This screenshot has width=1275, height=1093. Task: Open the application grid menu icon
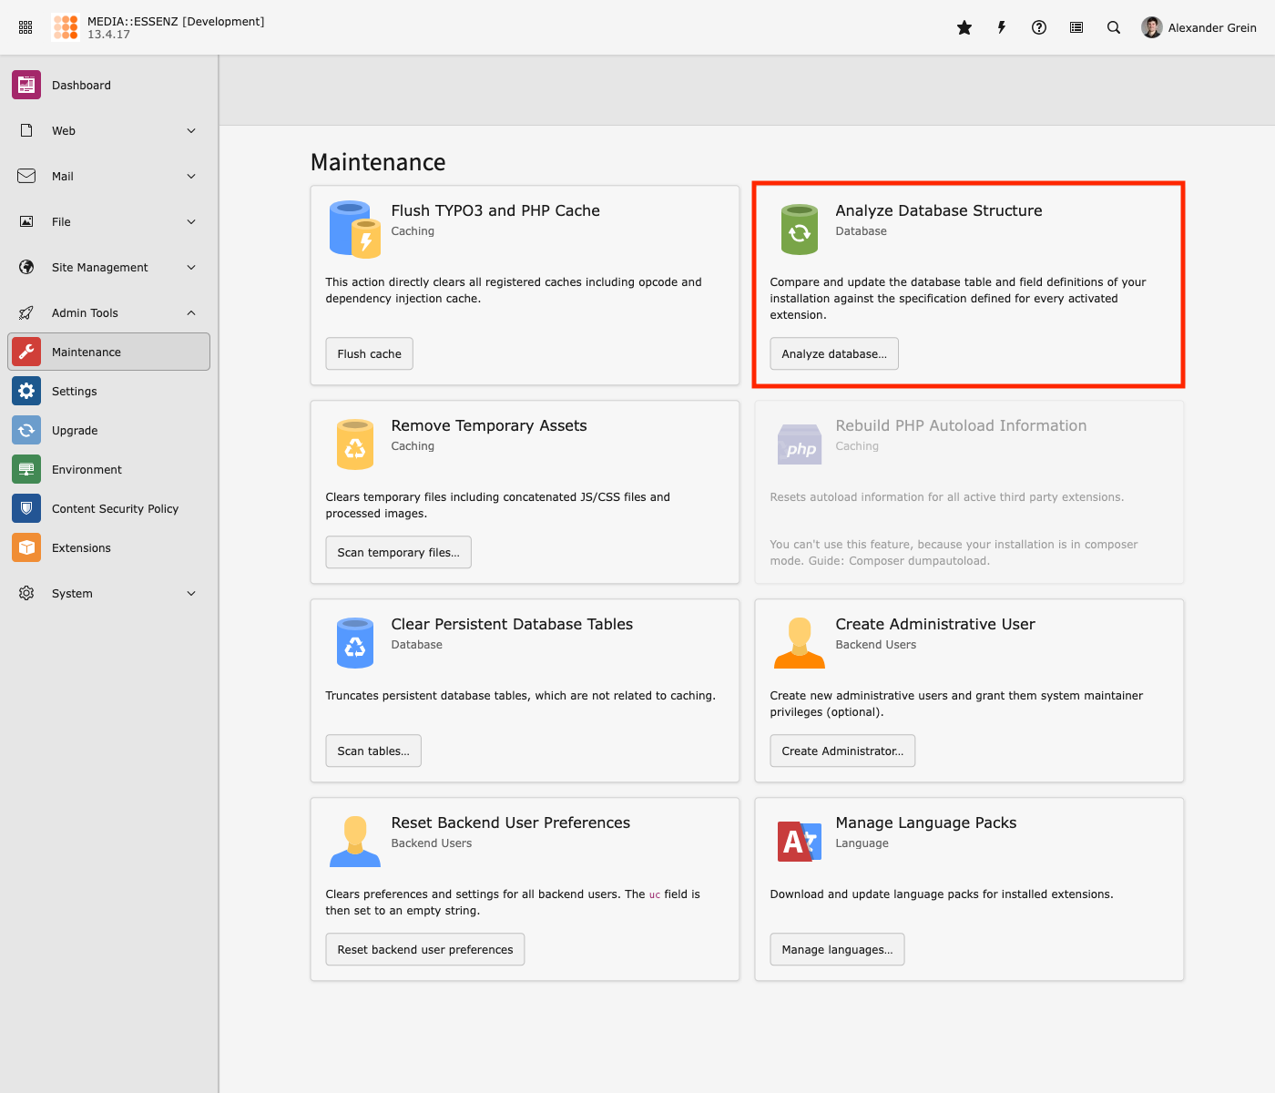pyautogui.click(x=25, y=27)
